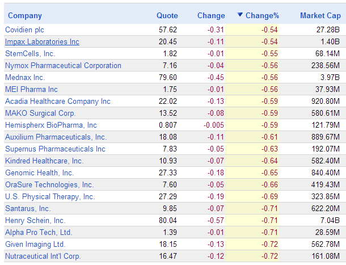Image resolution: width=346 pixels, height=265 pixels.
Task: View Kindred Healthcare, Inc. quote
Action: tap(44, 161)
